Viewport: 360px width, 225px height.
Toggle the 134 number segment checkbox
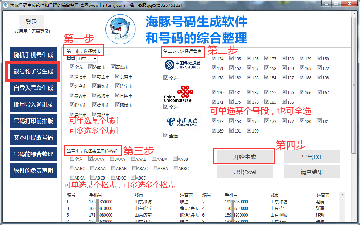pos(214,59)
